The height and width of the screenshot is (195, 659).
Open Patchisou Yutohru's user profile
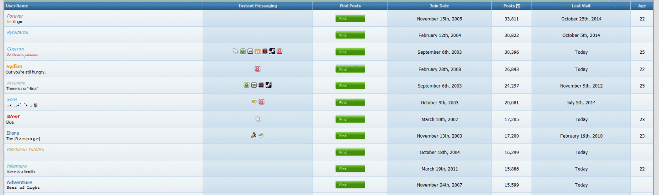pos(25,149)
